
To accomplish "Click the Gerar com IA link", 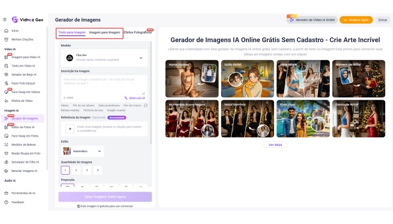I will [137, 98].
